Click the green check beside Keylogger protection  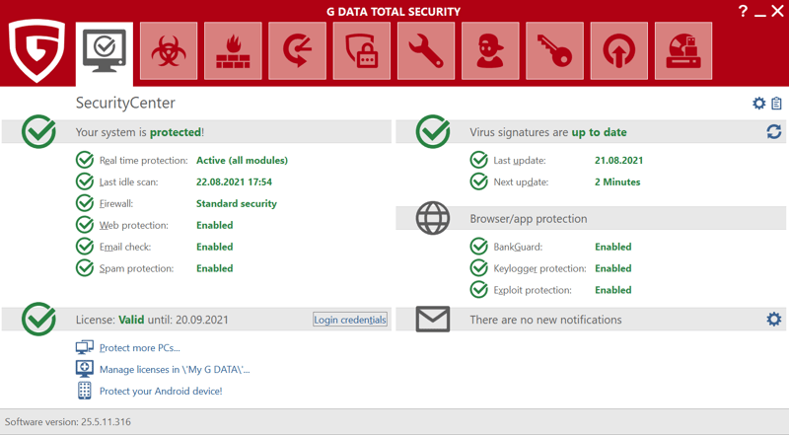[478, 268]
